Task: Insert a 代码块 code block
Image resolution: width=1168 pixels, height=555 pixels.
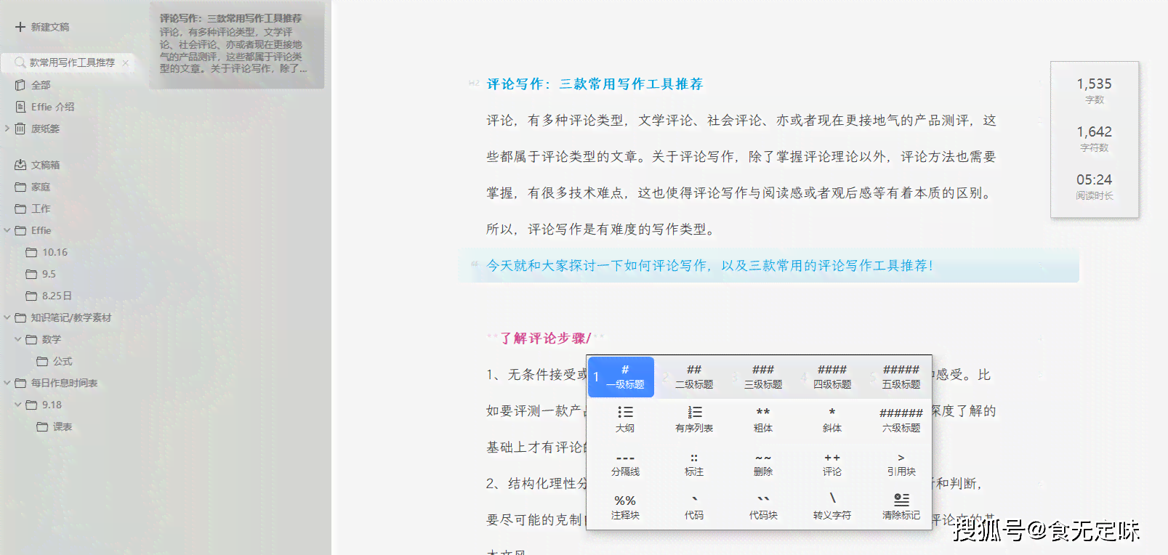Action: (x=763, y=508)
